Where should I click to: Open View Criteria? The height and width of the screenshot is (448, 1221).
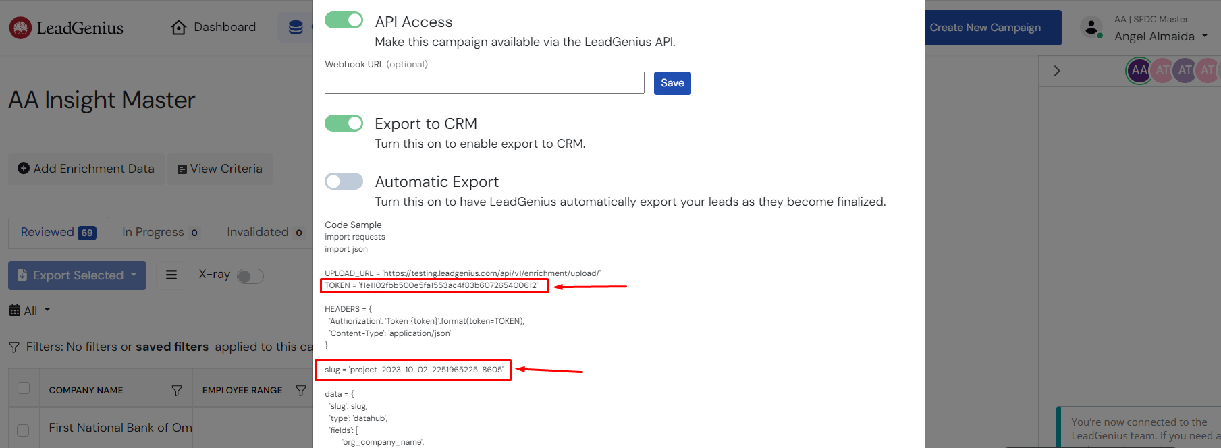[x=220, y=169]
